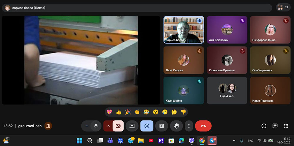The image size is (294, 146).
Task: Mute the microphone in the call bar
Action: click(x=96, y=126)
